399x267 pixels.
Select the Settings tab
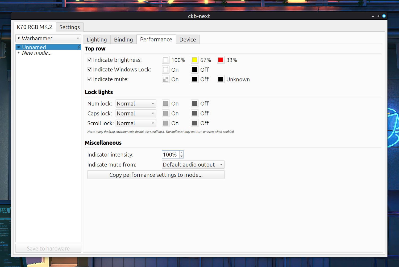[69, 27]
